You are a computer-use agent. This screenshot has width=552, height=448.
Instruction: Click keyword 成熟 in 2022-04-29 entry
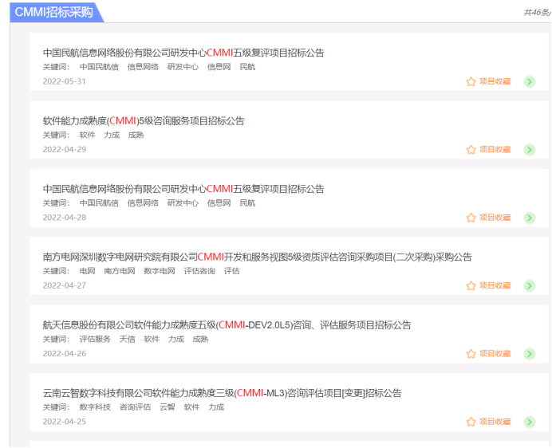pos(136,135)
